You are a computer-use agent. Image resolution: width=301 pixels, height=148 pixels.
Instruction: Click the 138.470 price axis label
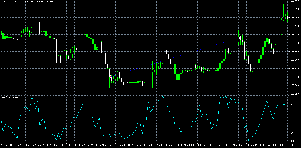coord(295,77)
